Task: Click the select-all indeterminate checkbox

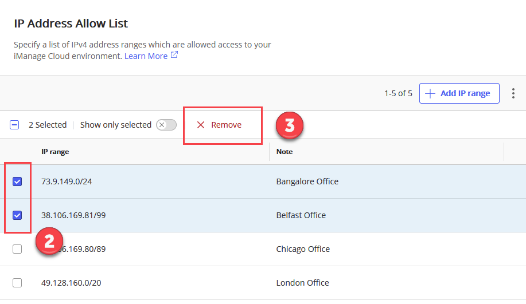Action: pos(15,125)
